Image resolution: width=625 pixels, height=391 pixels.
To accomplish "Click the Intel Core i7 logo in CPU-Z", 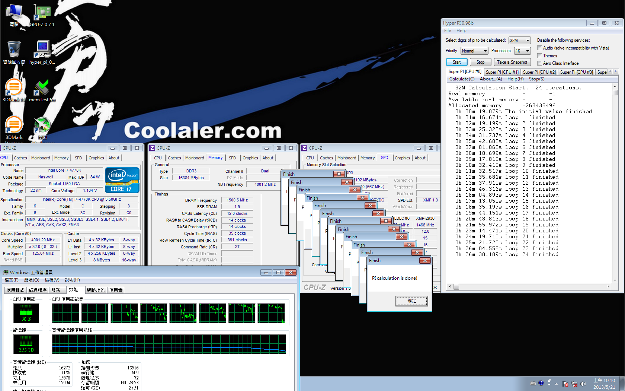I will tap(122, 180).
